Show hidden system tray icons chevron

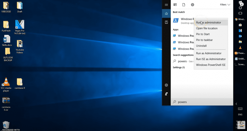pyautogui.click(x=237, y=104)
